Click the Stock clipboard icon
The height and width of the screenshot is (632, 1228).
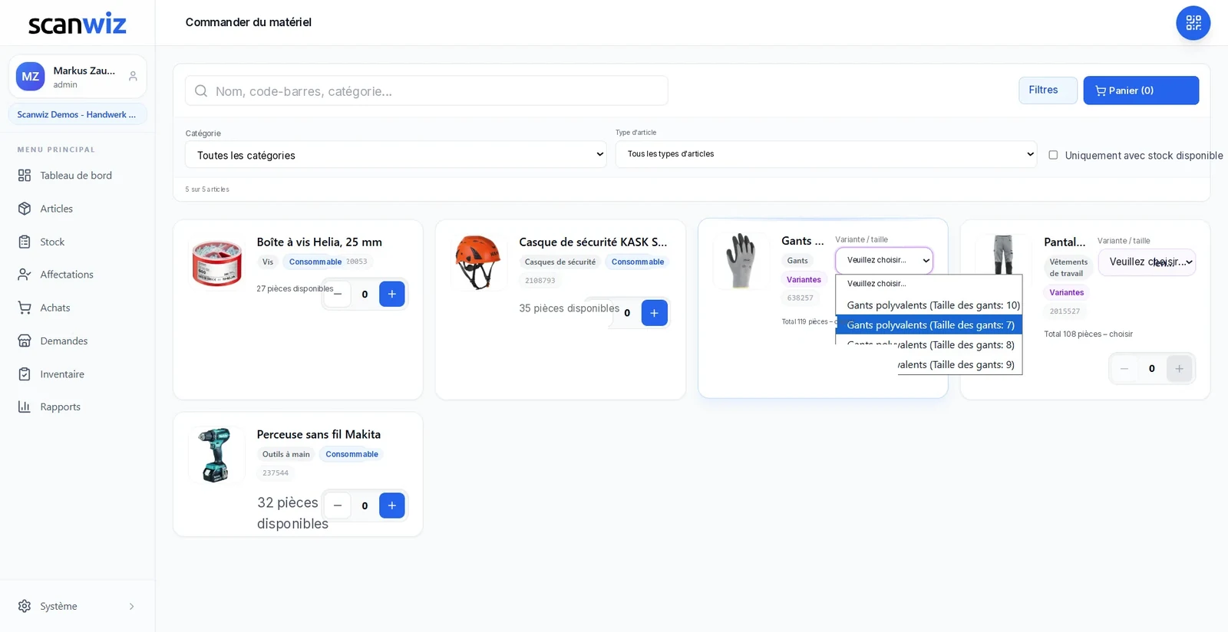coord(25,242)
